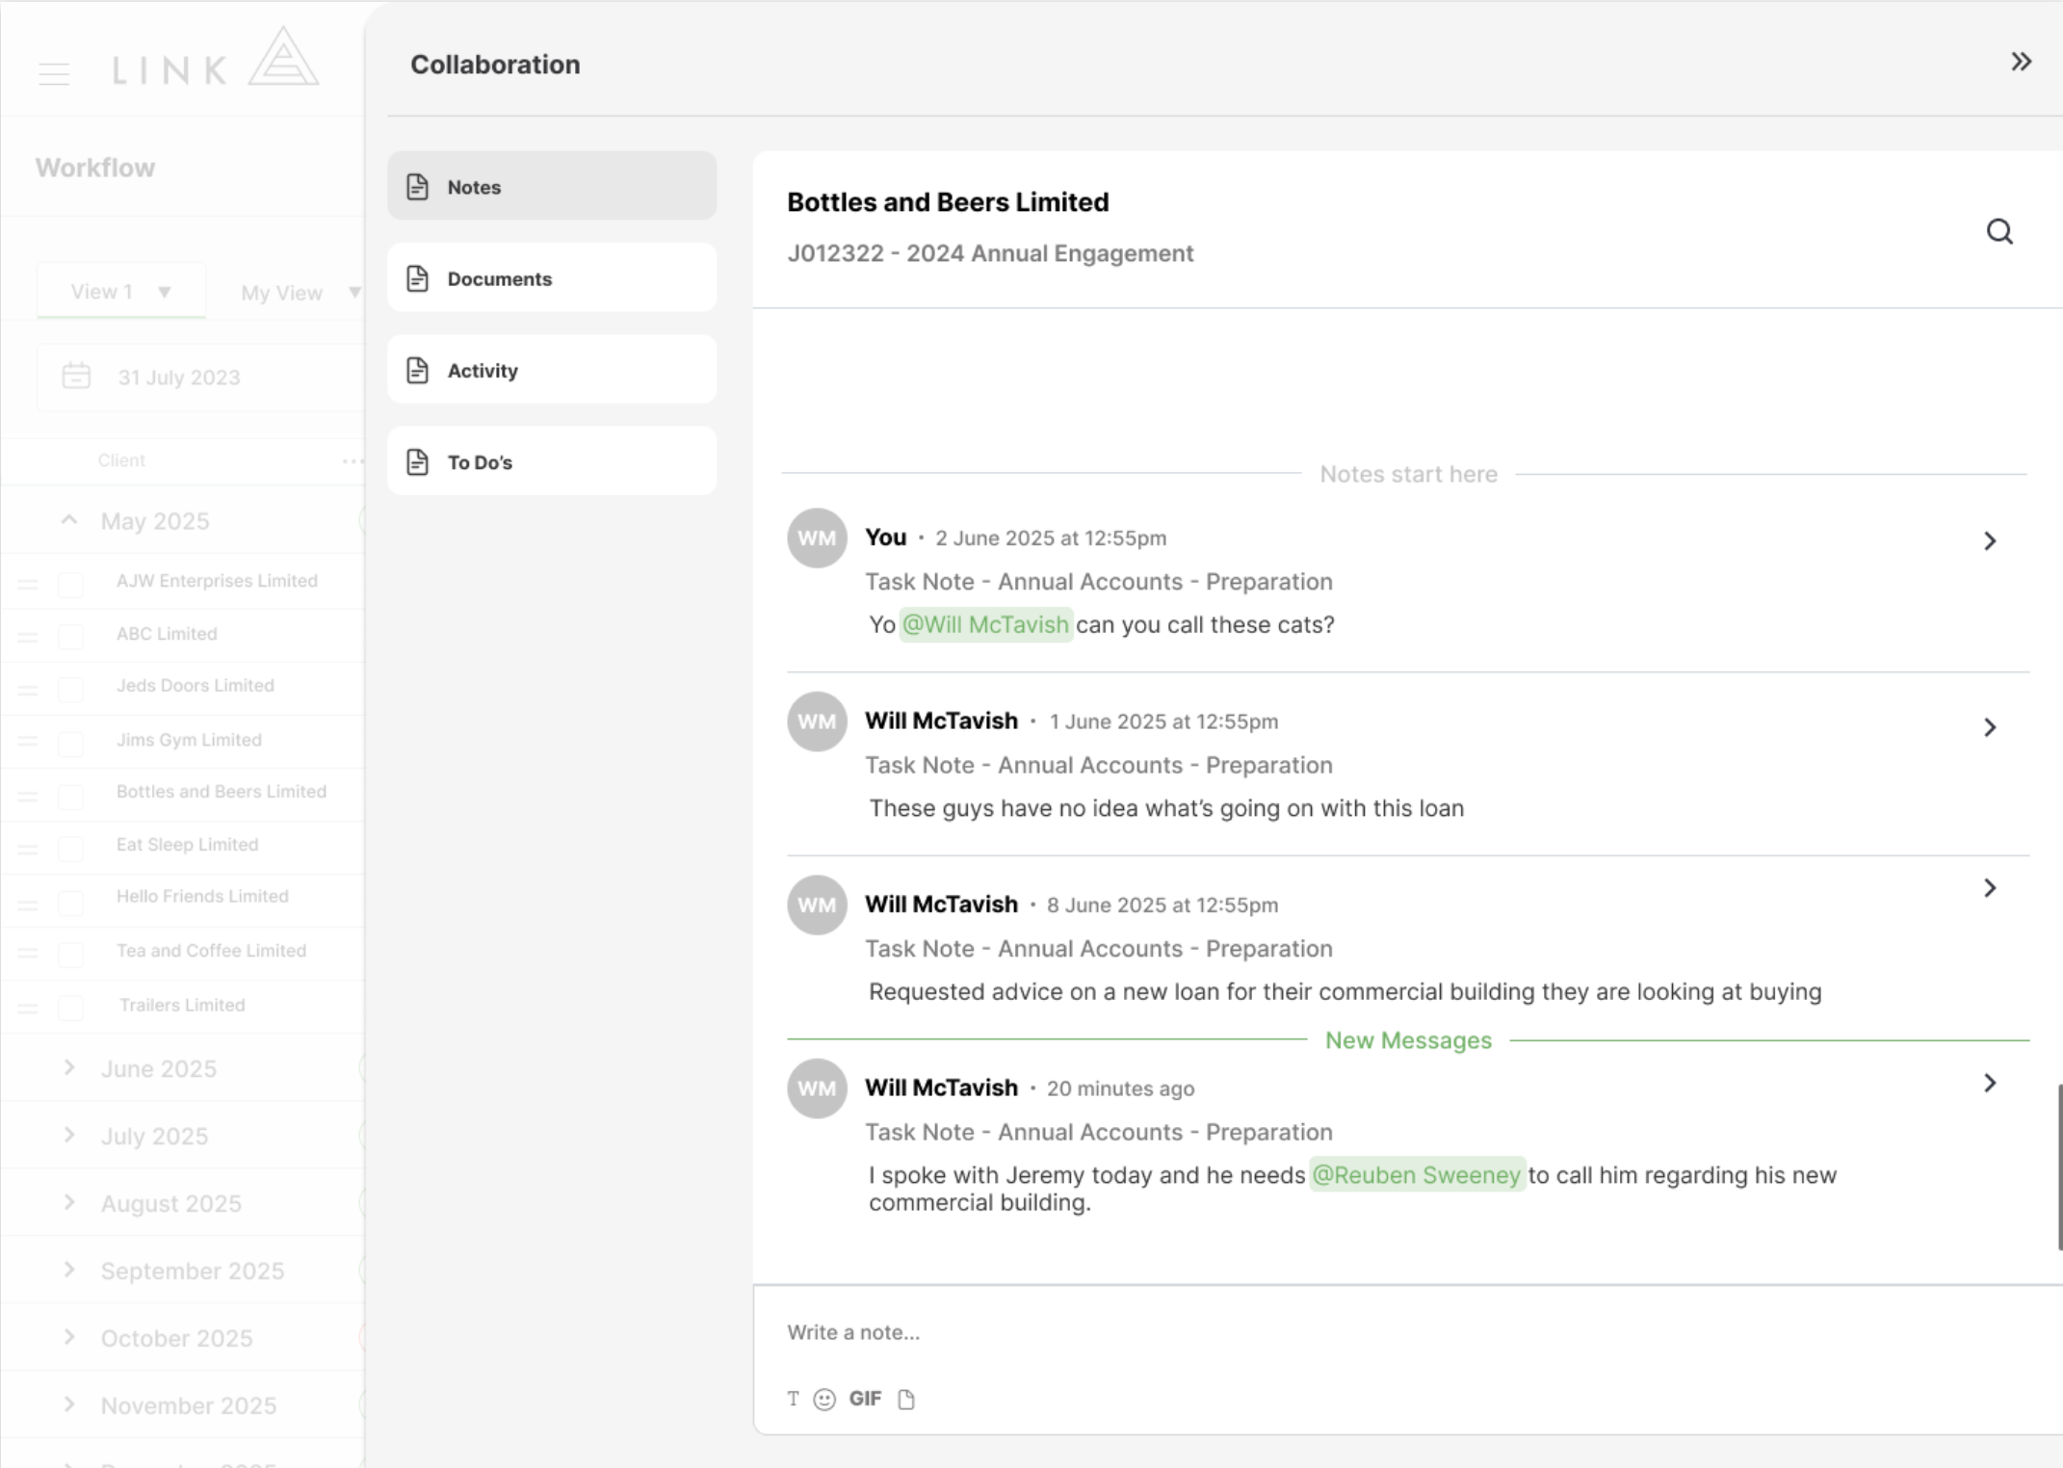2063x1468 pixels.
Task: Open the View 1 dropdown arrow
Action: click(x=165, y=292)
